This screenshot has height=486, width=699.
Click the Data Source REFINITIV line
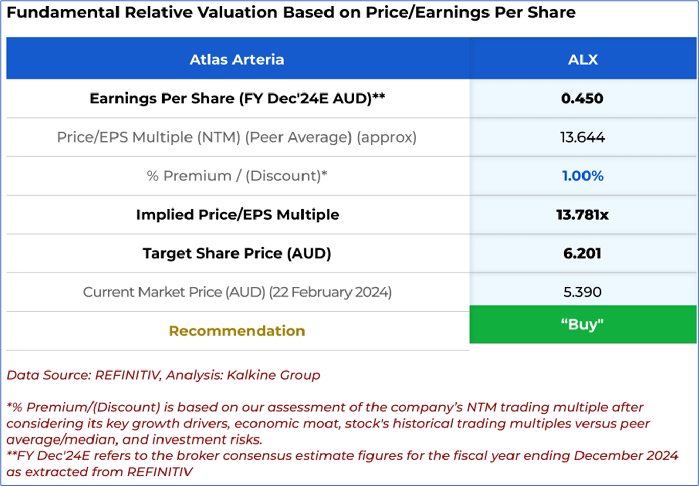(163, 375)
